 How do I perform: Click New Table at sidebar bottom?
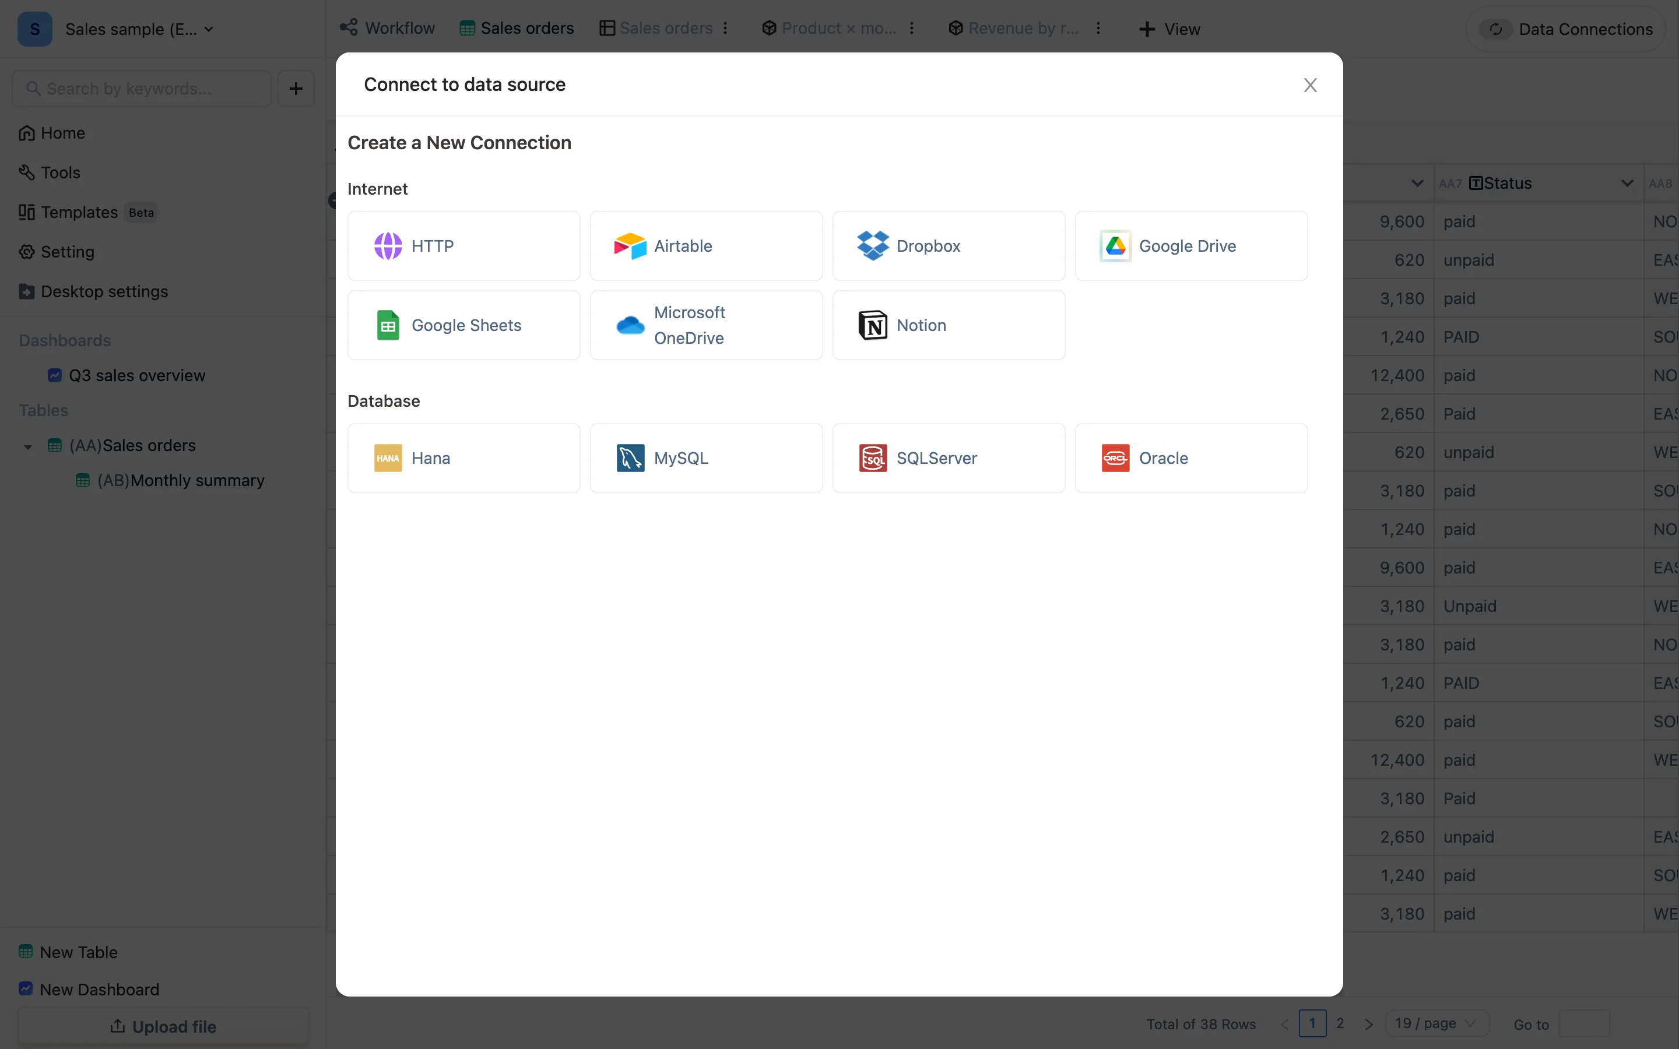pyautogui.click(x=68, y=952)
